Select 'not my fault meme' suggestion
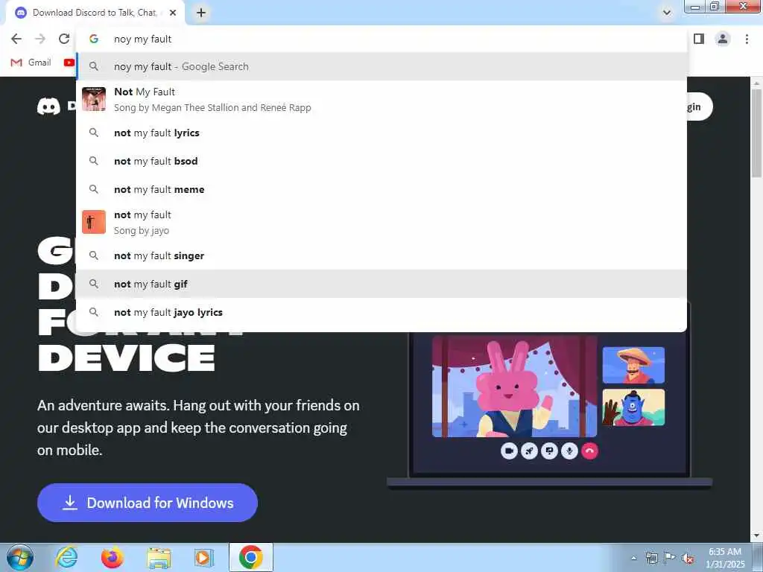 coord(381,189)
